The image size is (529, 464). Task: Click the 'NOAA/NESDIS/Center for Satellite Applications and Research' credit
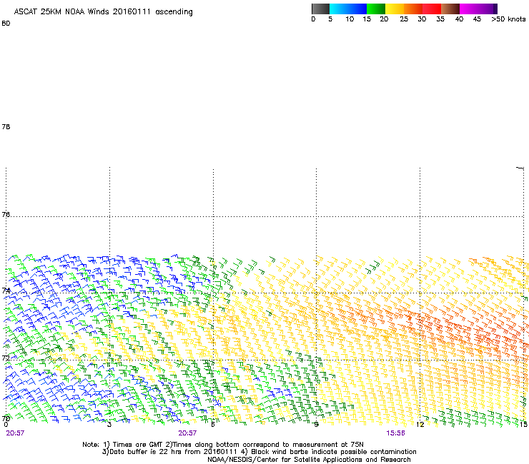[x=309, y=460]
